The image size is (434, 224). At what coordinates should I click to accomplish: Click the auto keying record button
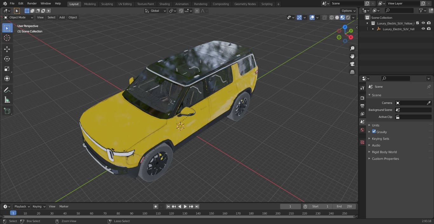[x=156, y=207]
